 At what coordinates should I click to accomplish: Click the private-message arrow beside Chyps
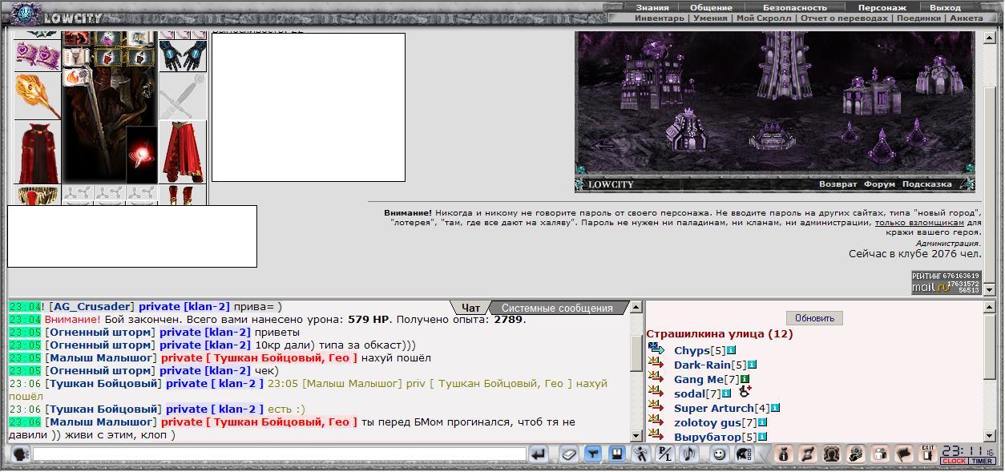[x=657, y=349]
